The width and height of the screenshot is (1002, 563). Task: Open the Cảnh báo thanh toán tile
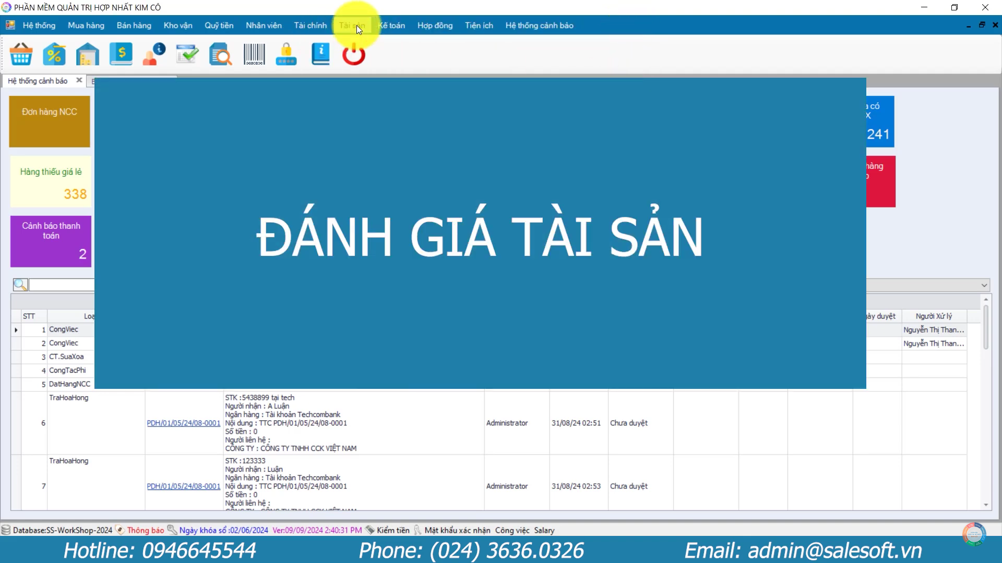(51, 241)
